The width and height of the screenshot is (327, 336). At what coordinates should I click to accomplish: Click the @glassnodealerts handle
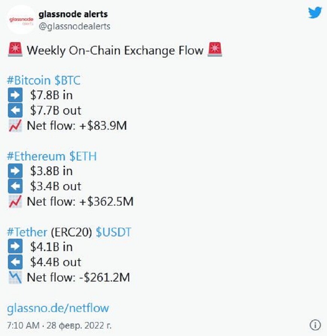click(x=74, y=26)
